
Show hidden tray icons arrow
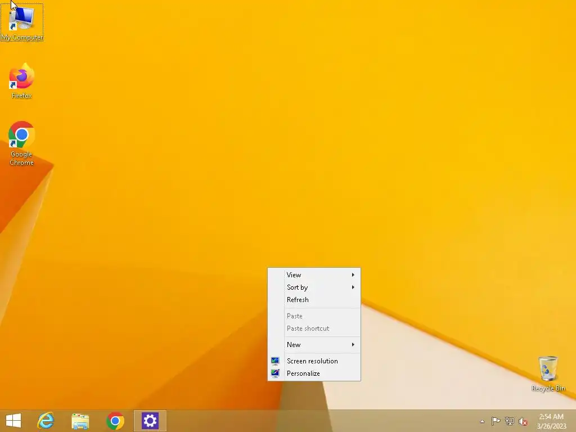click(482, 421)
